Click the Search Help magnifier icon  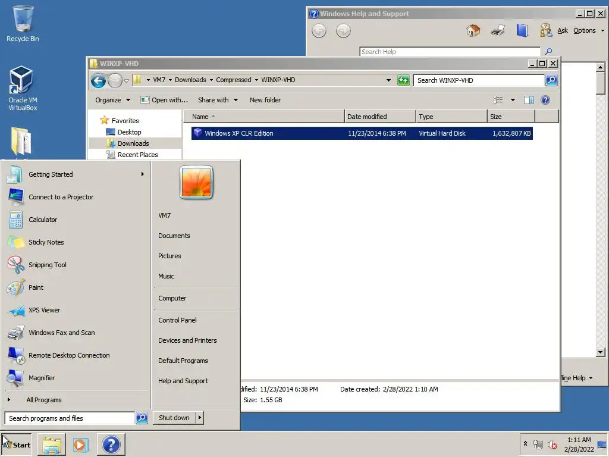point(548,51)
